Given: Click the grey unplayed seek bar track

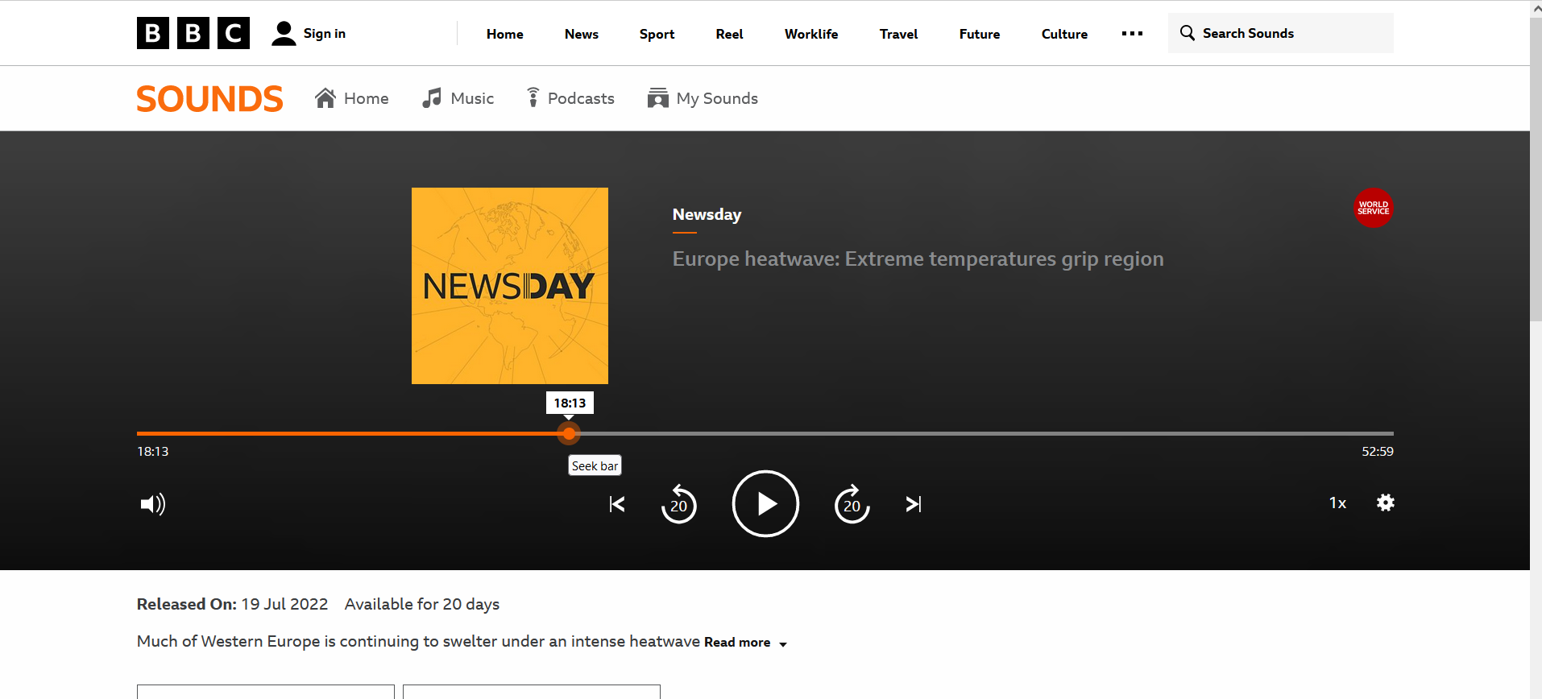Looking at the screenshot, I should (986, 433).
